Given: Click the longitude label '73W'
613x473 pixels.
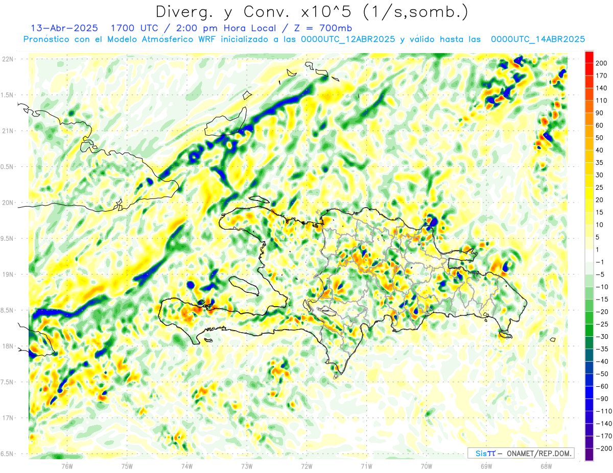Looking at the screenshot, I should tap(247, 466).
